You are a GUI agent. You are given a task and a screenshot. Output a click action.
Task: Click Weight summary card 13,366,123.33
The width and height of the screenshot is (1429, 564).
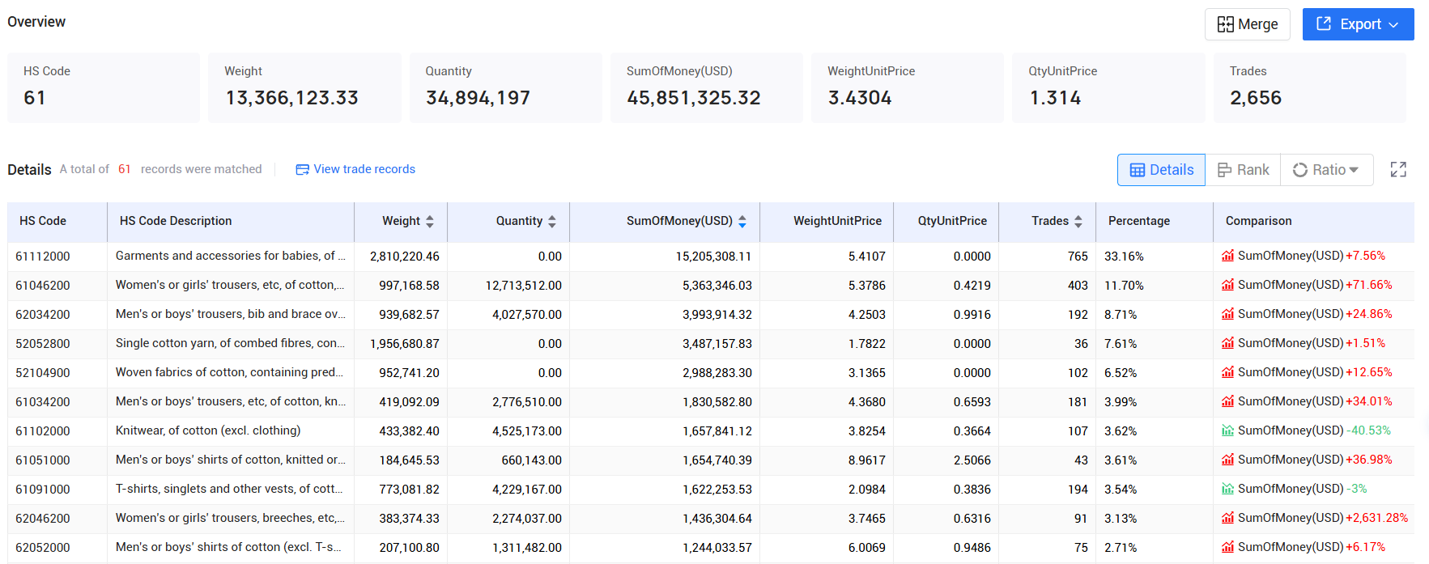click(x=304, y=87)
